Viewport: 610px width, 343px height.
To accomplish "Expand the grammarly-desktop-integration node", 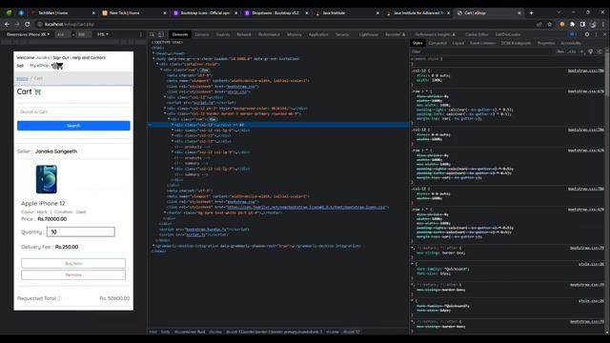I will click(153, 246).
